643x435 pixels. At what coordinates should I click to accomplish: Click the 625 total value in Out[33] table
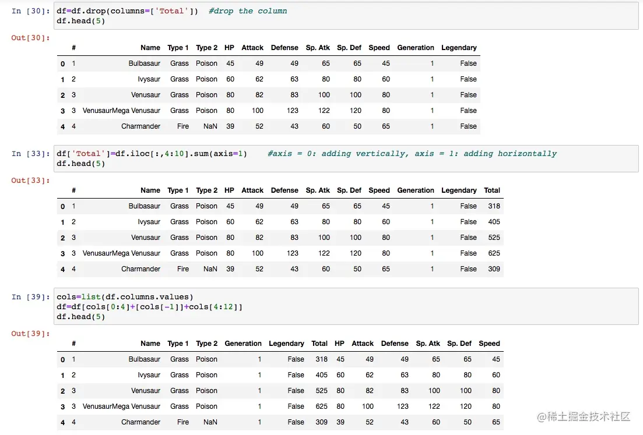(494, 253)
